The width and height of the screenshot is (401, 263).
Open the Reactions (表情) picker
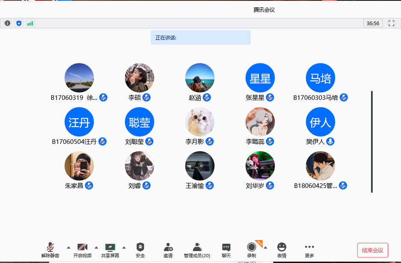[x=282, y=250]
